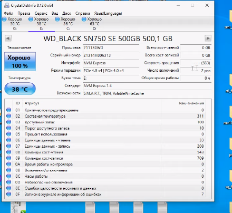The width and height of the screenshot is (232, 213).
Task: Click the ID column header
Action: 18,103
